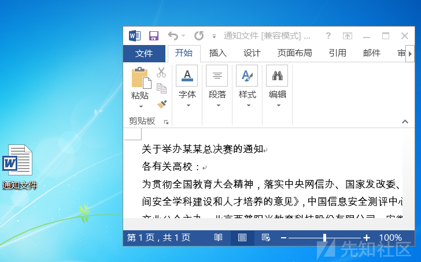Image resolution: width=421 pixels, height=262 pixels.
Task: Undo the last action
Action: click(x=173, y=36)
